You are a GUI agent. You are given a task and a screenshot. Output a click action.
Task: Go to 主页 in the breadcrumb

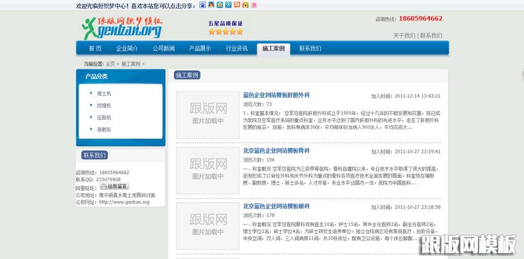110,64
